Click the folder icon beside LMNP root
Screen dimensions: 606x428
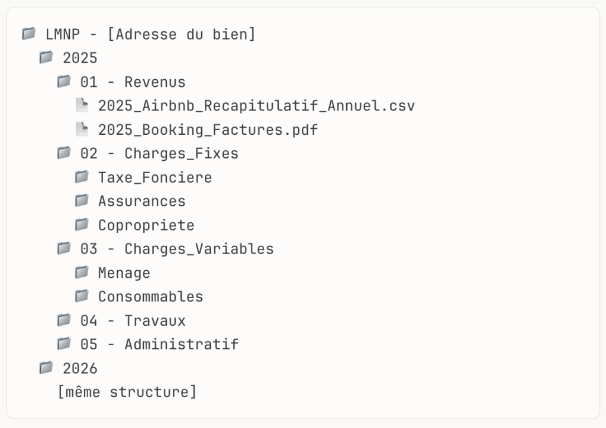(28, 34)
